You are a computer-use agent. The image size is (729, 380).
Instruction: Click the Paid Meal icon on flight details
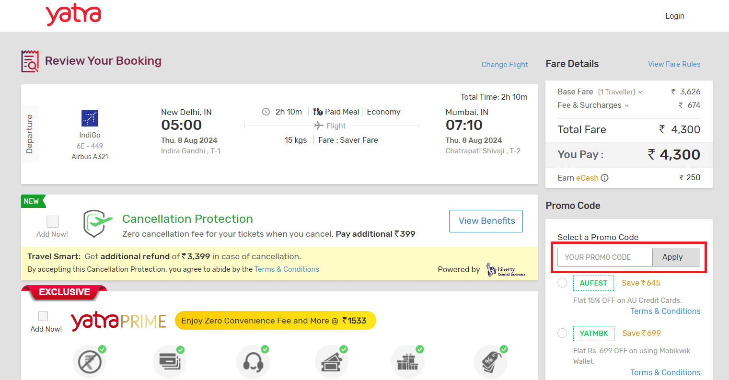(317, 111)
